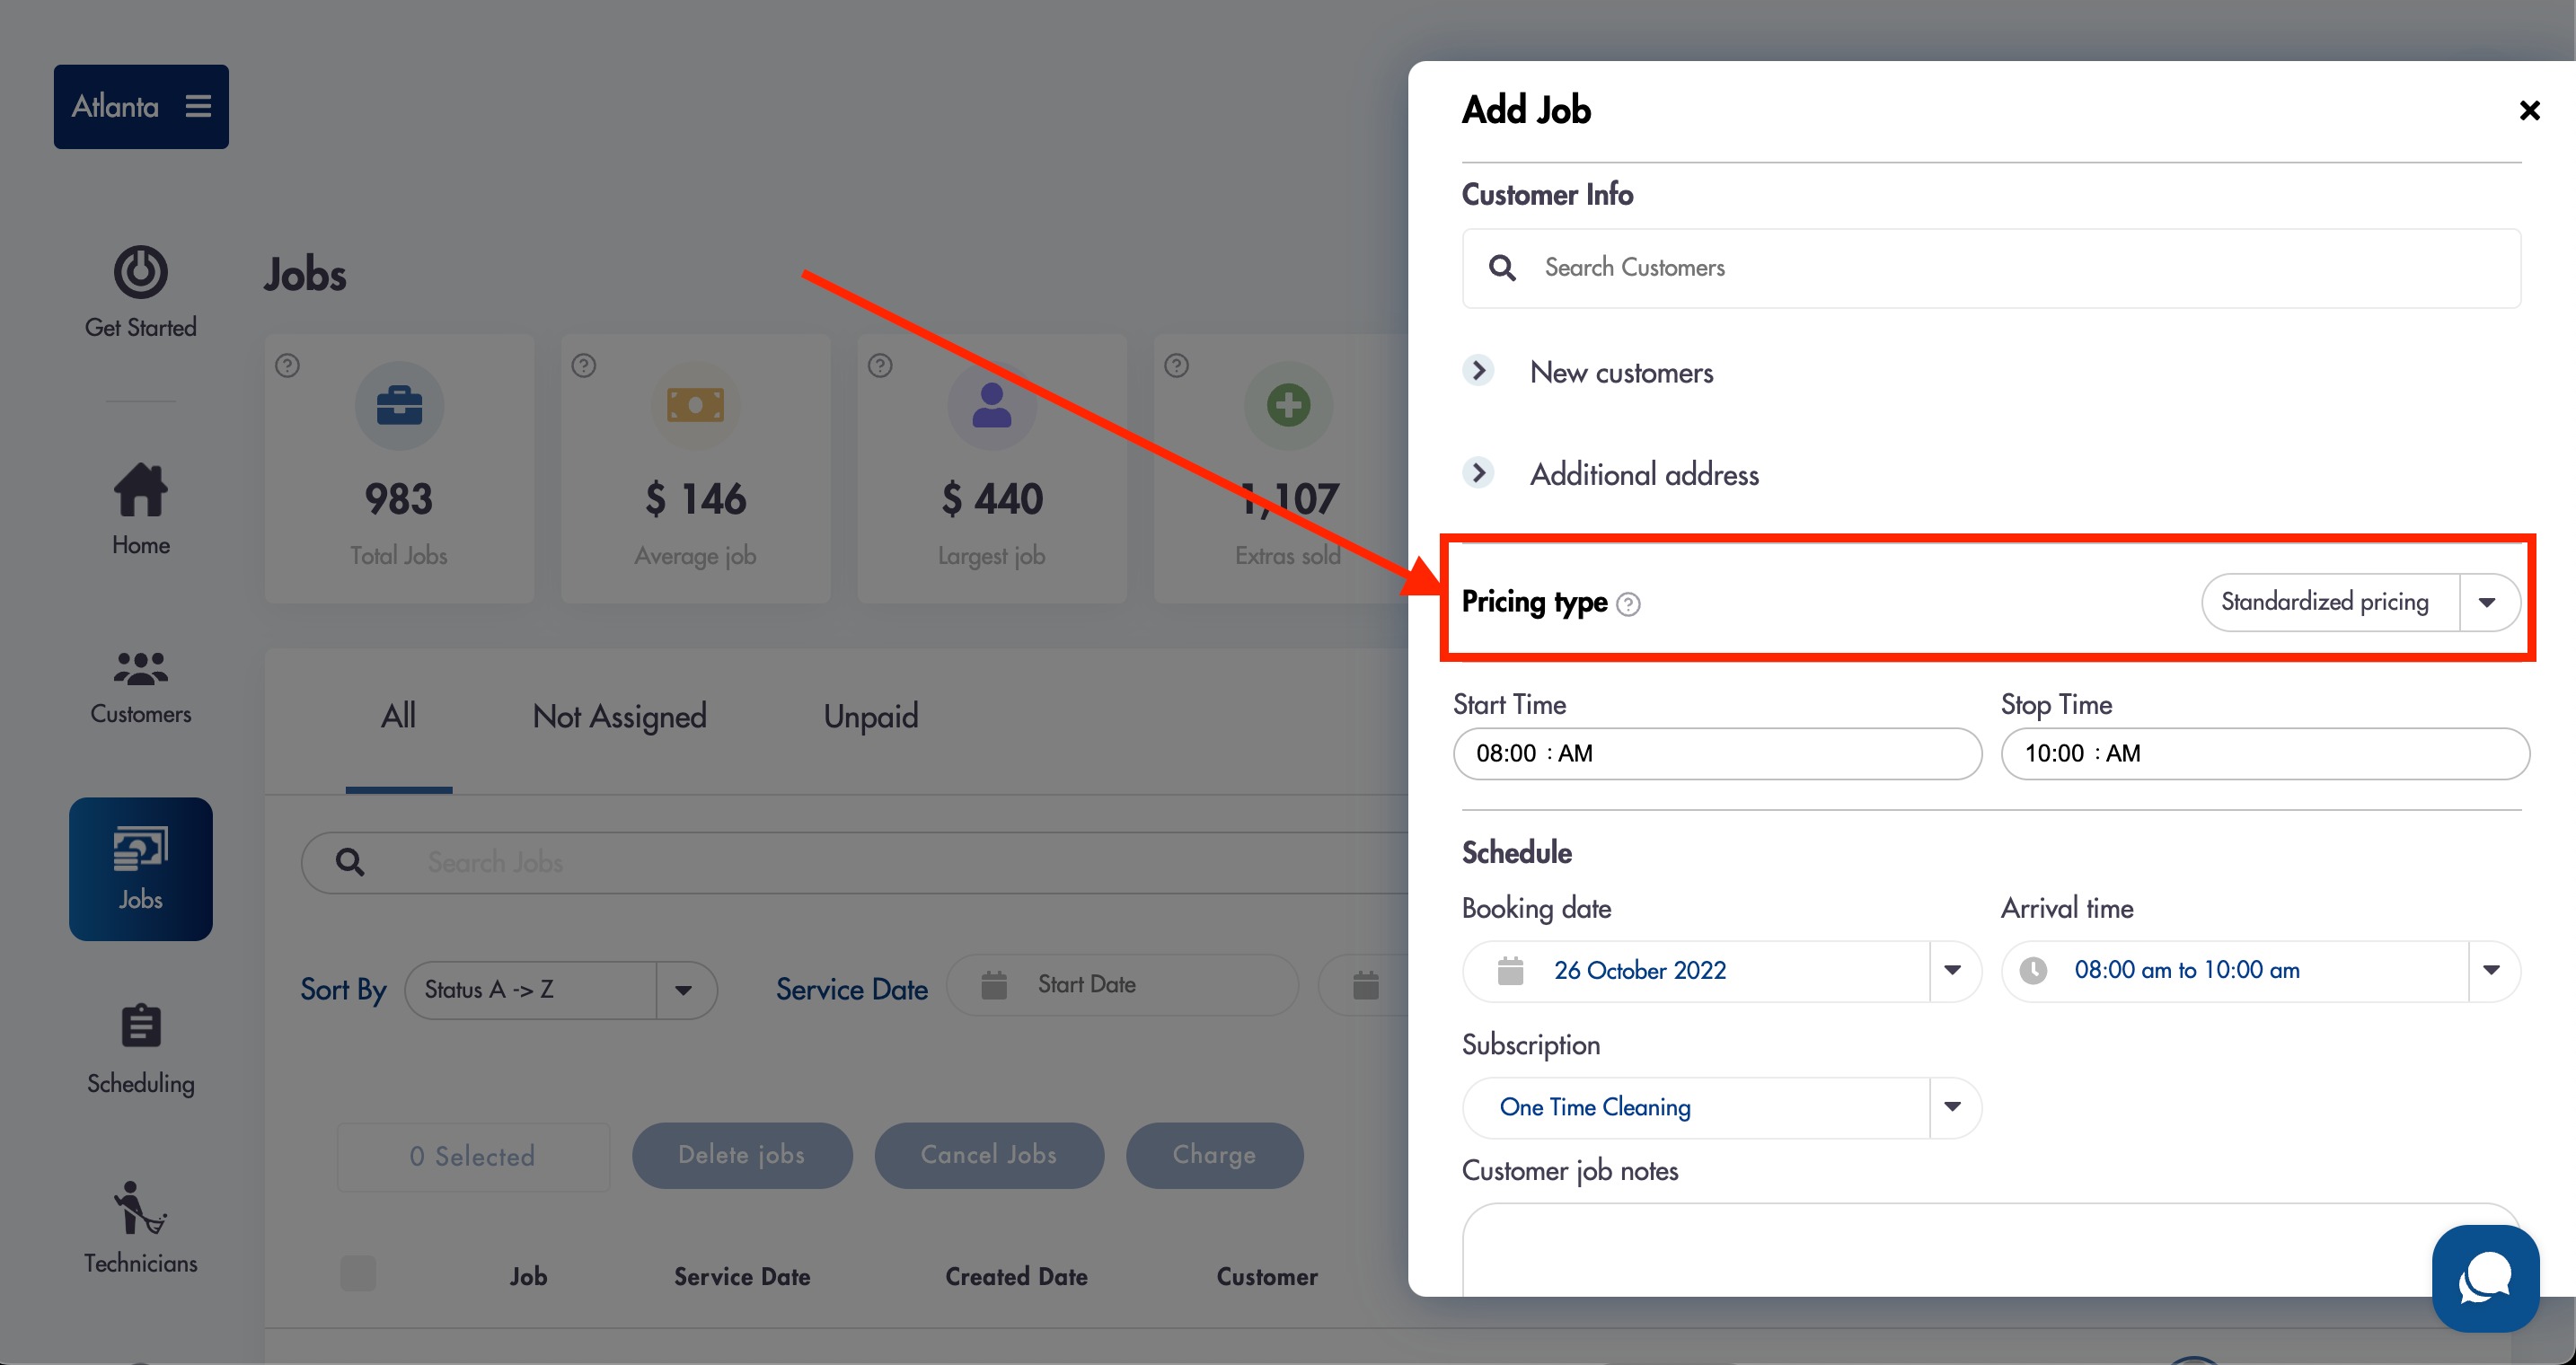Viewport: 2576px width, 1365px height.
Task: Switch to the All jobs tab
Action: pos(398,716)
